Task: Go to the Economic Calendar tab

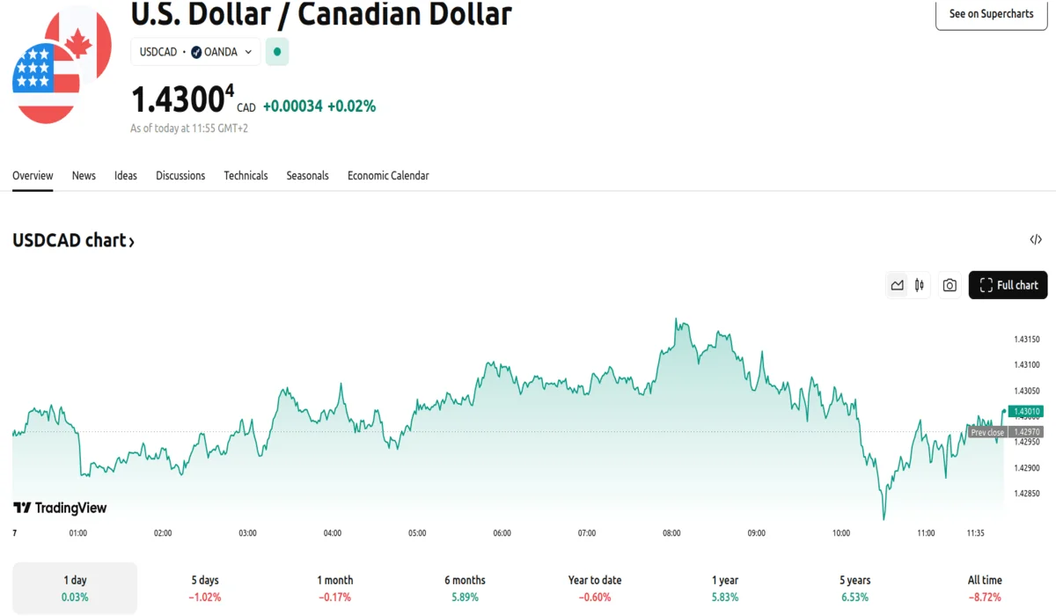Action: (x=388, y=176)
